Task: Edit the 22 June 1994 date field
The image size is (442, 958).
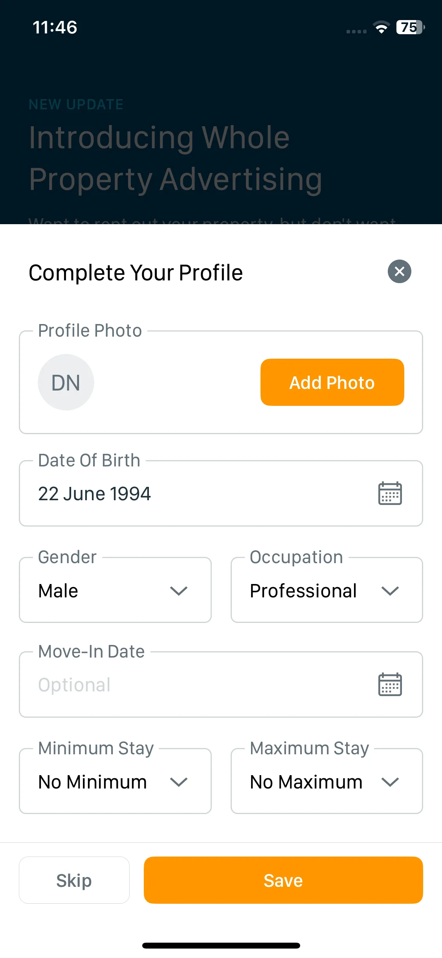Action: 221,494
